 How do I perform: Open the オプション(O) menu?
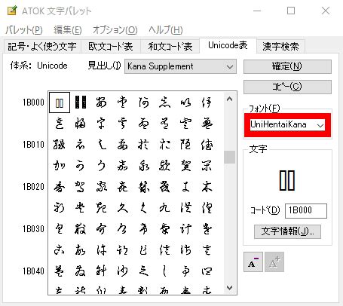click(x=115, y=30)
